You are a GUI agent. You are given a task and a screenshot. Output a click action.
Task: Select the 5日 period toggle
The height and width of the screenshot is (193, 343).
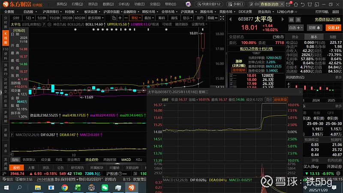coord(29,18)
